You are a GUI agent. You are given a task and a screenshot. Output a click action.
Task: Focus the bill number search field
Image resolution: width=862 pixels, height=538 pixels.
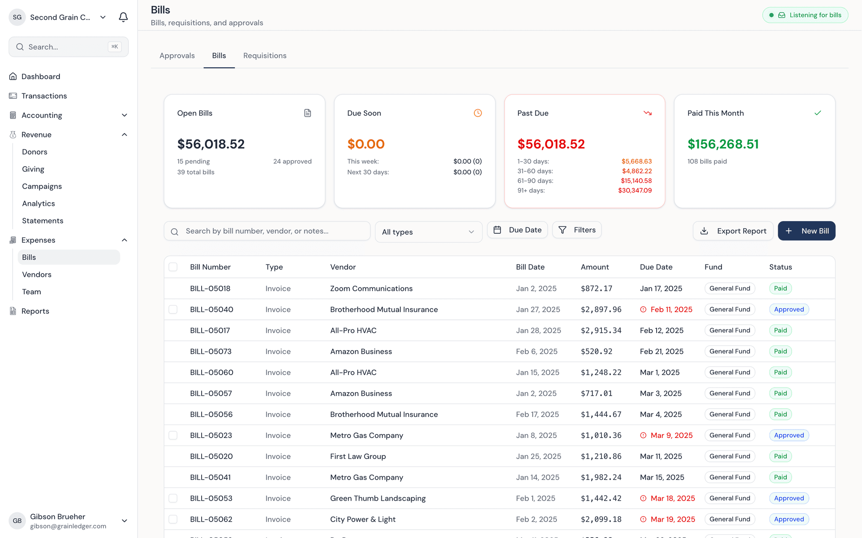(x=267, y=231)
